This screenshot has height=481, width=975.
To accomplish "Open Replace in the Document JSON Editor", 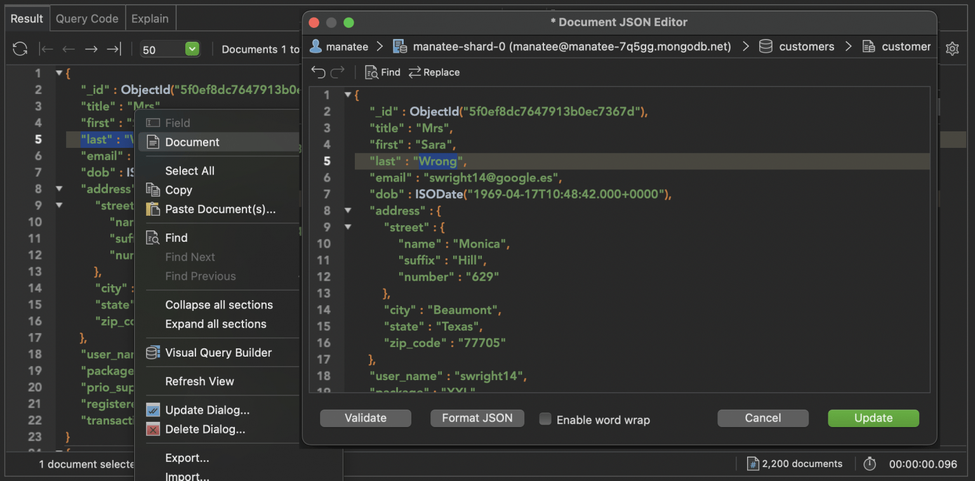I will pyautogui.click(x=434, y=72).
